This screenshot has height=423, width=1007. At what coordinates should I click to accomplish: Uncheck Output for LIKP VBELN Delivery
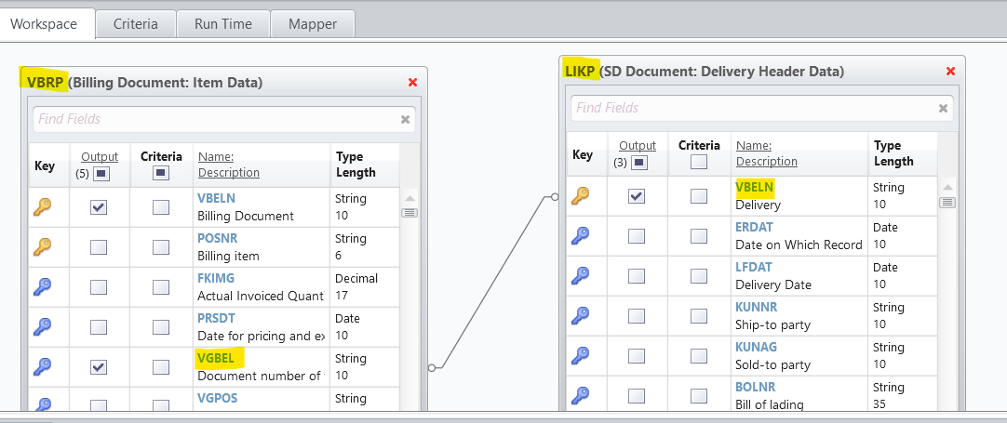tap(637, 196)
